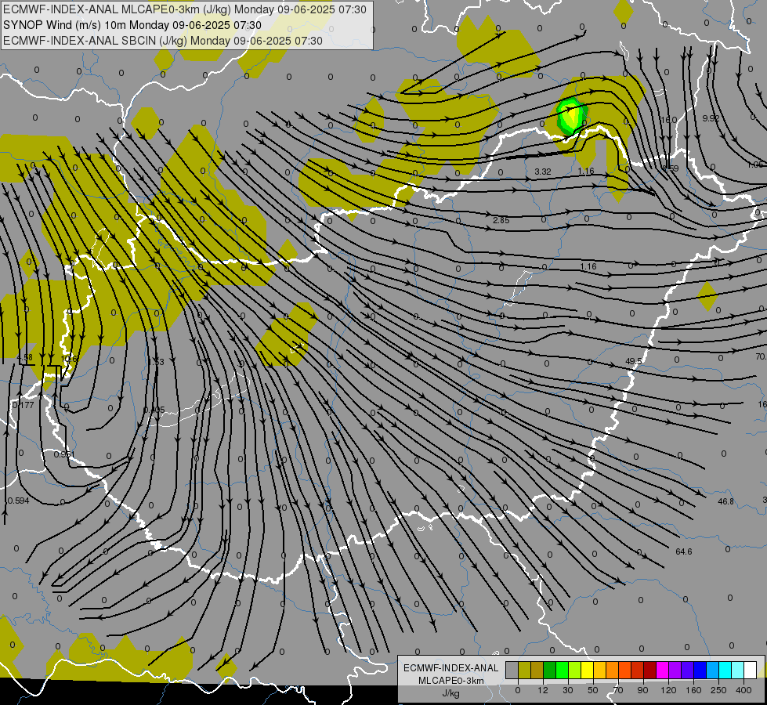Choose the white legend swatch

tap(751, 670)
